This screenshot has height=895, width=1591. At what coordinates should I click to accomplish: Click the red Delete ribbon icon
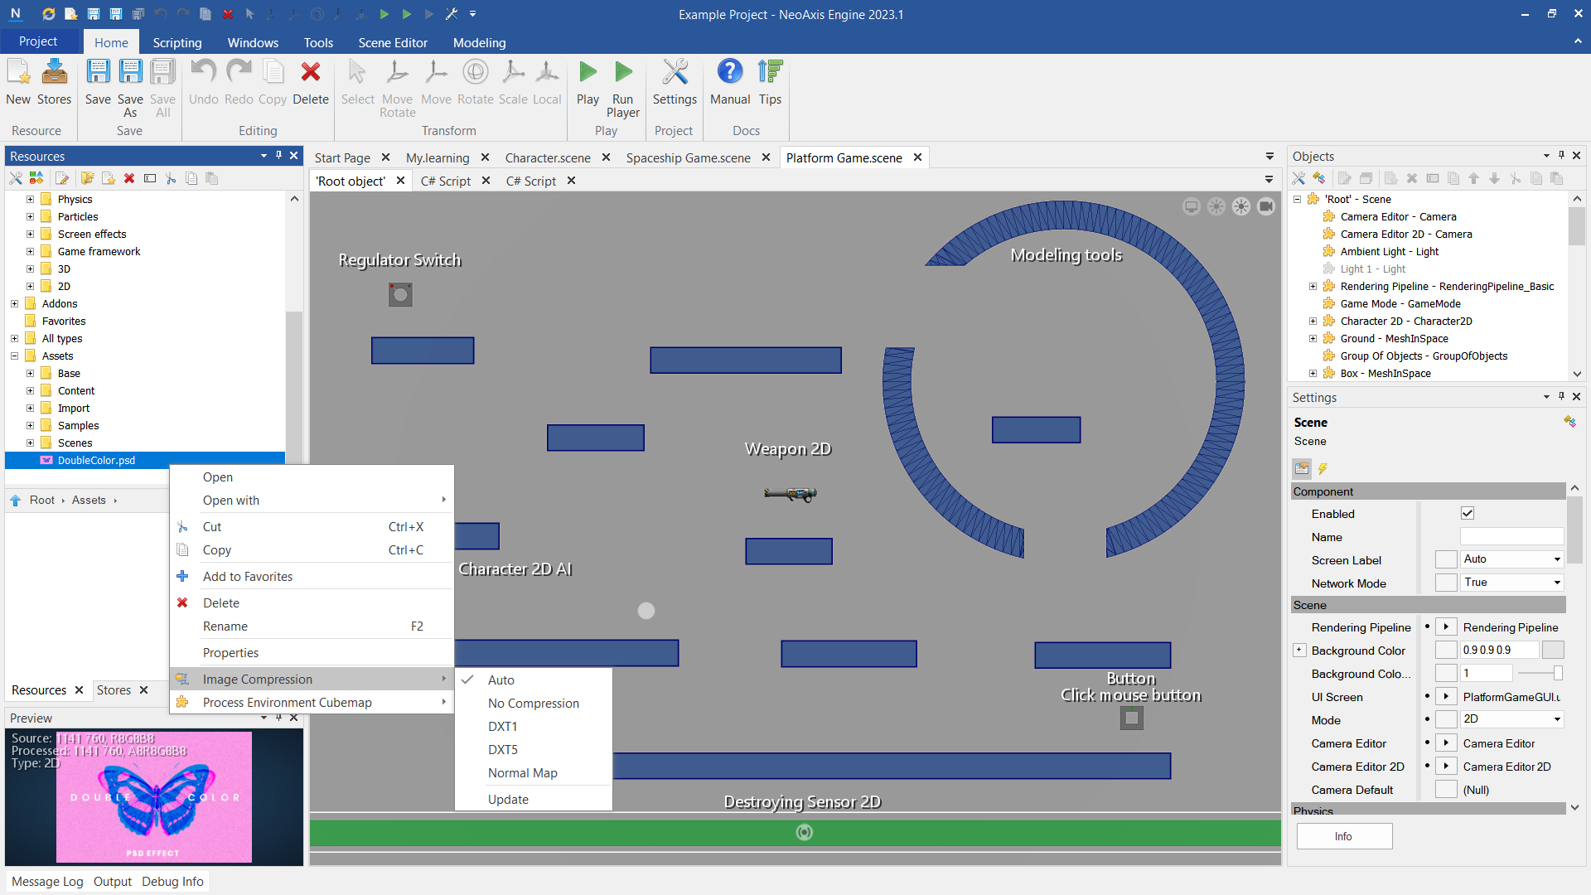[311, 82]
